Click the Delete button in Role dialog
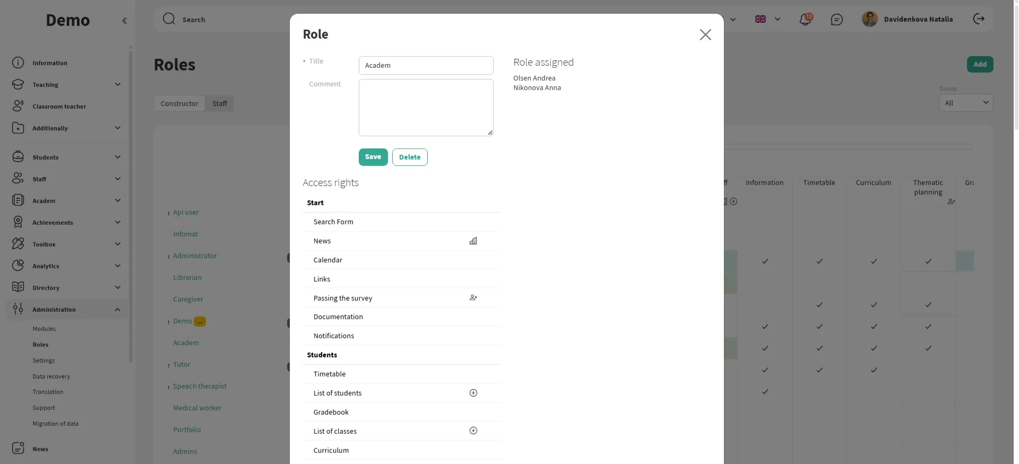Viewport: 1019px width, 464px height. point(409,157)
